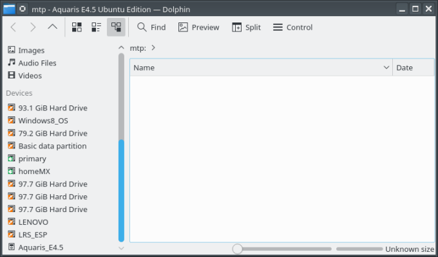438x257 pixels.
Task: Adjust the zoom level slider
Action: pyautogui.click(x=238, y=249)
